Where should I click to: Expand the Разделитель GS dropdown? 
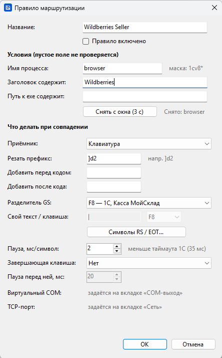pyautogui.click(x=149, y=203)
